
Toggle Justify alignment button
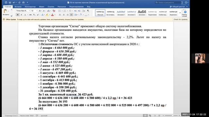pyautogui.click(x=72, y=15)
